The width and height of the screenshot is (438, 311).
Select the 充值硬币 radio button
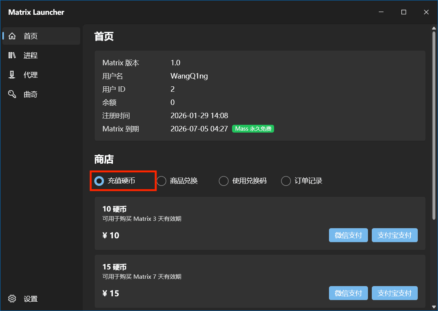[99, 181]
